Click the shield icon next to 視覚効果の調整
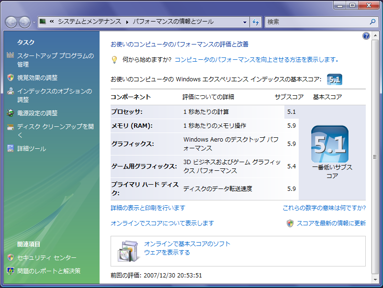The width and height of the screenshot is (383, 288). pos(10,78)
